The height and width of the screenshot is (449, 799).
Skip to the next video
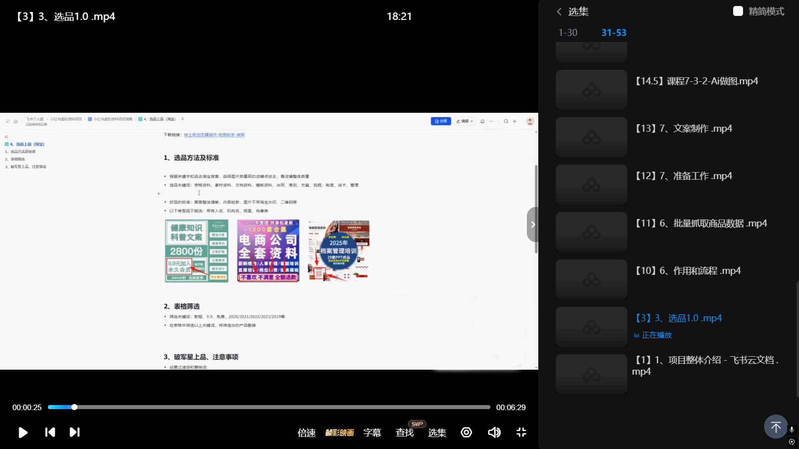coord(74,432)
